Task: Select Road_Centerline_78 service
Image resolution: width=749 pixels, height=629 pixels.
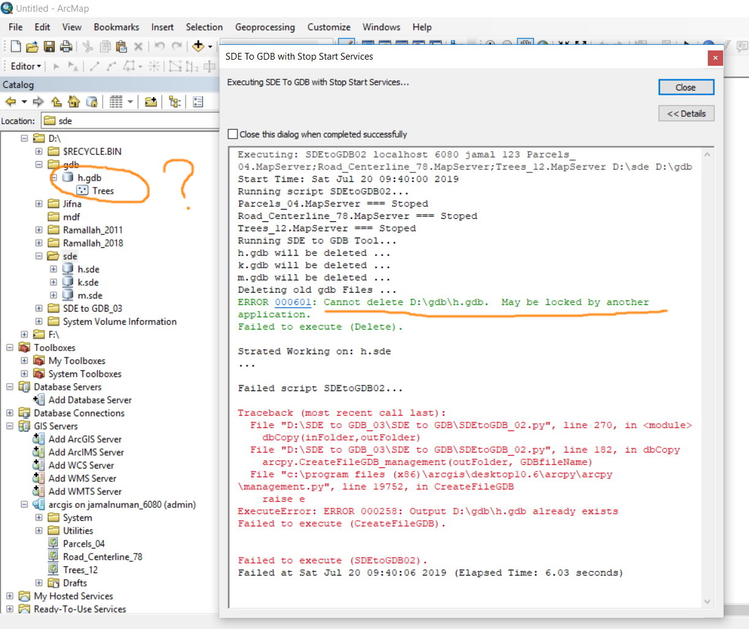Action: pos(95,556)
